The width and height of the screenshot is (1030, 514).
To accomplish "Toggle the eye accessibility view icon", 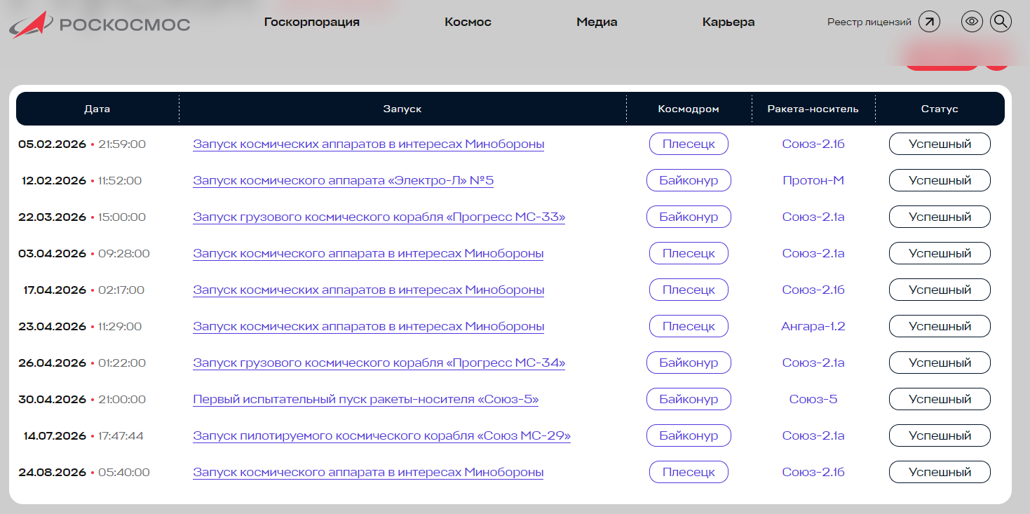I will click(972, 22).
